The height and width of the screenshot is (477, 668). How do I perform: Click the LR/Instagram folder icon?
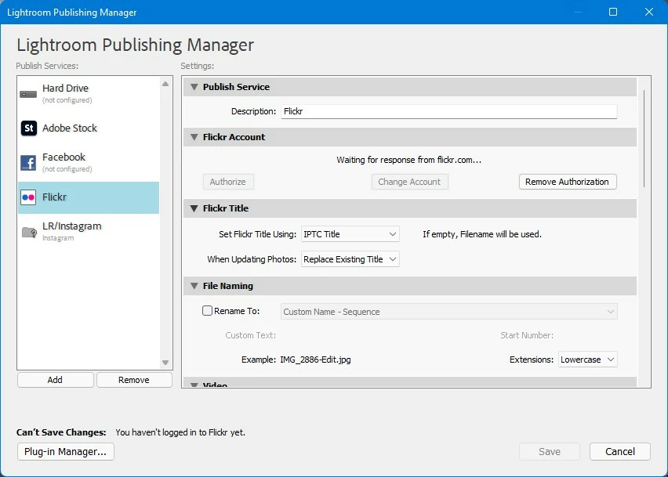pyautogui.click(x=29, y=232)
